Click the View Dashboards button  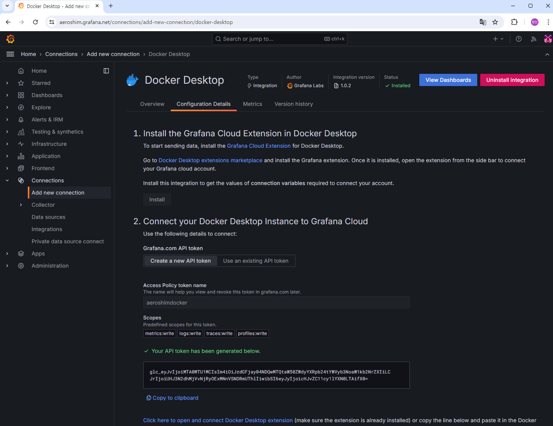(448, 80)
